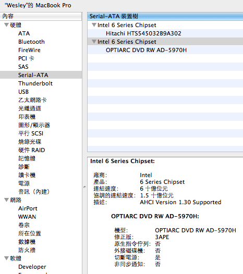Viewport: 243px width, 274px height.
Task: Select the Serial-ATA sidebar entry
Action: click(x=41, y=75)
